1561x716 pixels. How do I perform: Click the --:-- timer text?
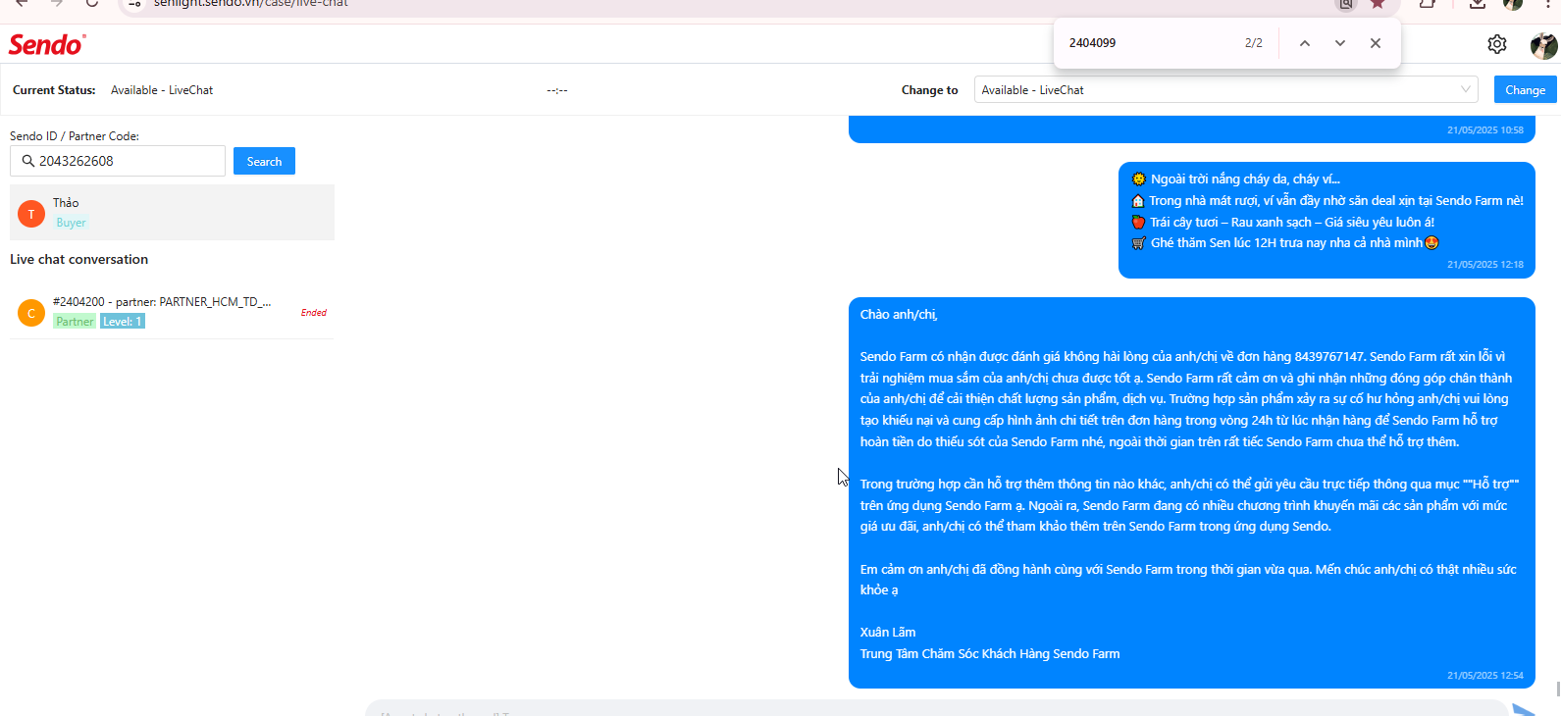coord(557,90)
